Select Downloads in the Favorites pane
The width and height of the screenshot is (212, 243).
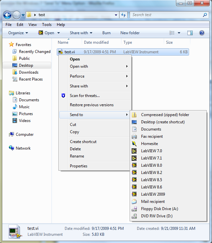pyautogui.click(x=29, y=72)
